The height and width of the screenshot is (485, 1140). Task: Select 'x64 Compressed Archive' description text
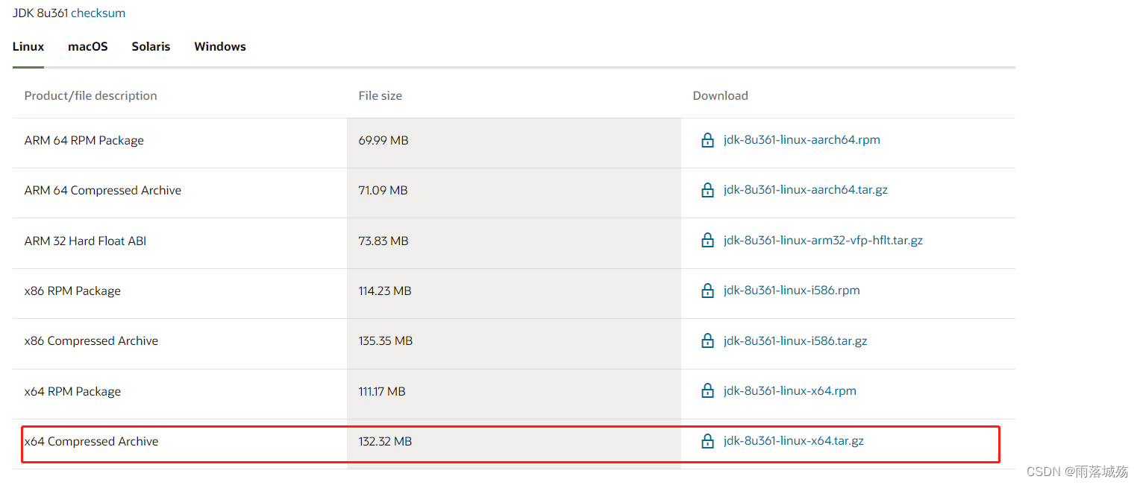[92, 442]
